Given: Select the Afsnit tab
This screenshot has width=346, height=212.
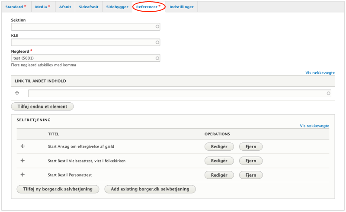Looking at the screenshot, I should [65, 7].
